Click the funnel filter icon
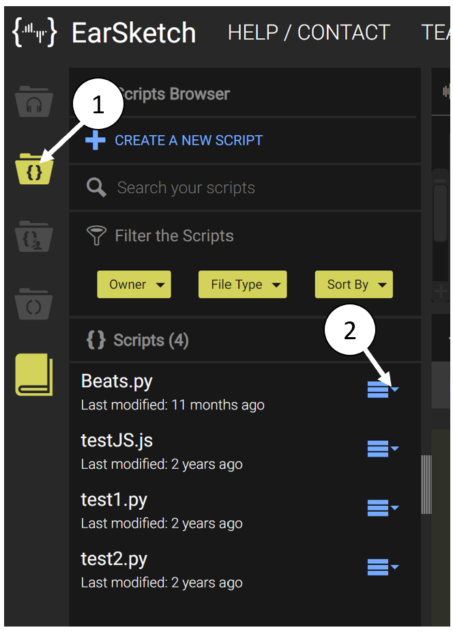The image size is (453, 632). [x=96, y=235]
